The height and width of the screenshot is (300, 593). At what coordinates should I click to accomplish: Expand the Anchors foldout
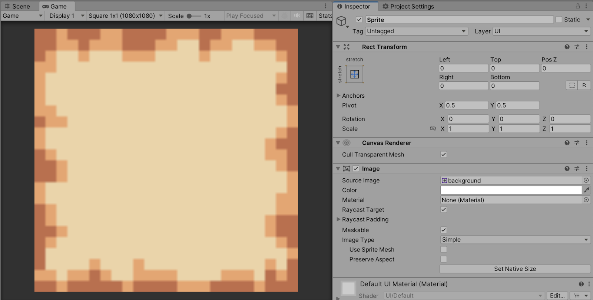[338, 95]
